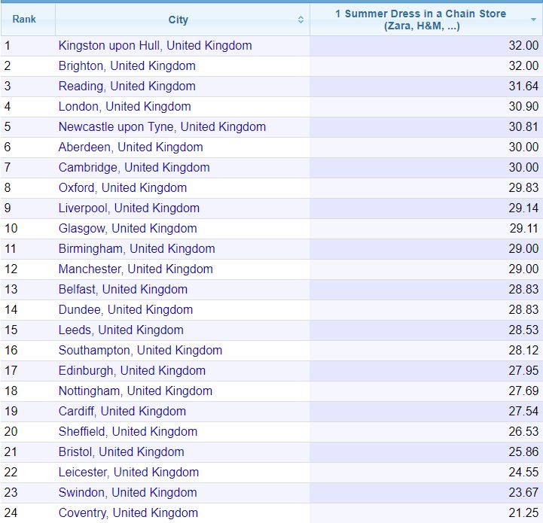543x523 pixels.
Task: Click Cardiff, United Kingdom link
Action: [x=122, y=411]
